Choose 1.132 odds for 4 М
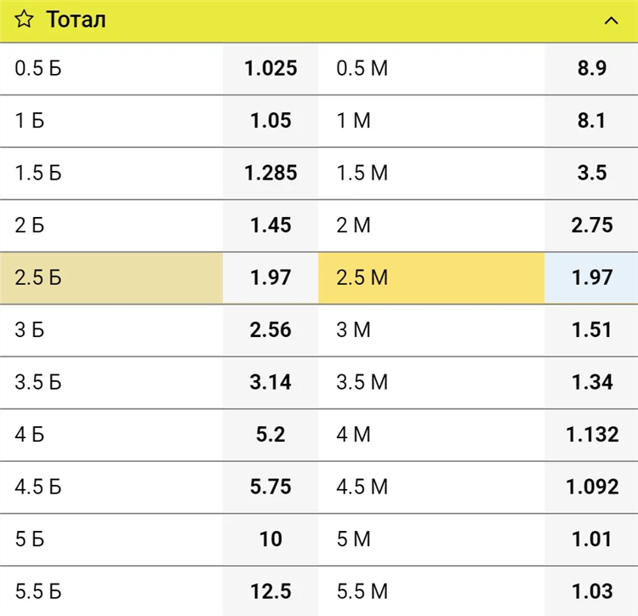This screenshot has height=616, width=638. [x=591, y=435]
